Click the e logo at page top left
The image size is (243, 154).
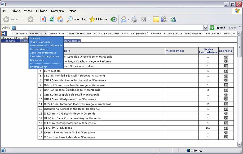pyautogui.click(x=3, y=33)
